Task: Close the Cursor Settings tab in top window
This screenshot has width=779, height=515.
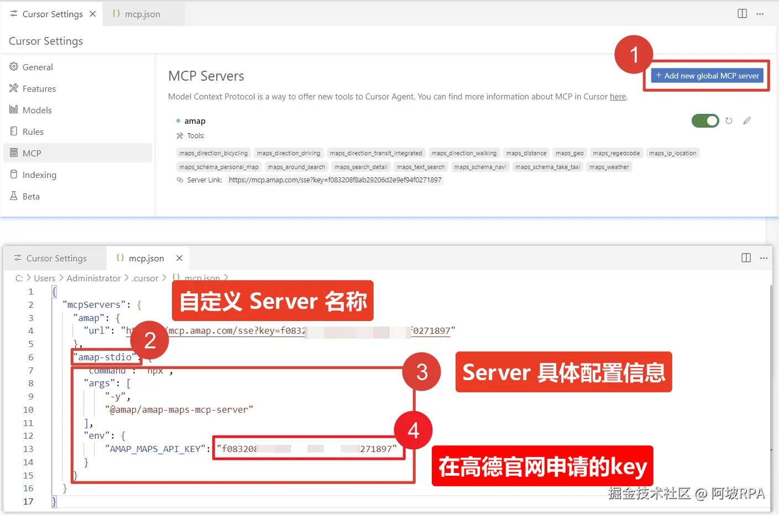Action: [x=93, y=14]
